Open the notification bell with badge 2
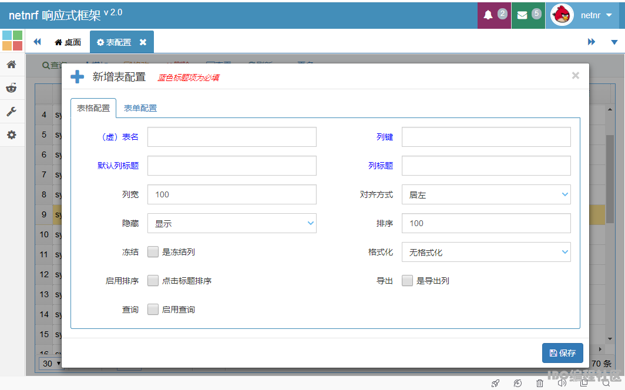Image resolution: width=625 pixels, height=390 pixels. click(494, 15)
